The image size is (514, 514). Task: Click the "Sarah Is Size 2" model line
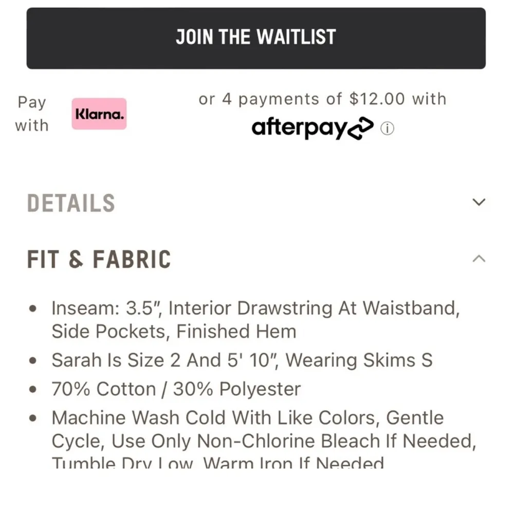click(x=242, y=360)
